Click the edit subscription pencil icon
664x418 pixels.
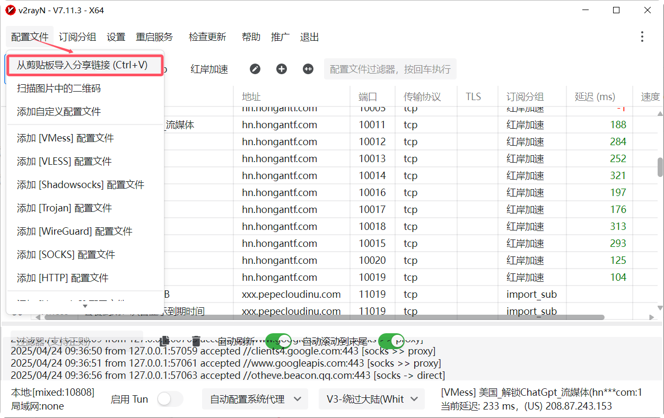click(x=255, y=69)
